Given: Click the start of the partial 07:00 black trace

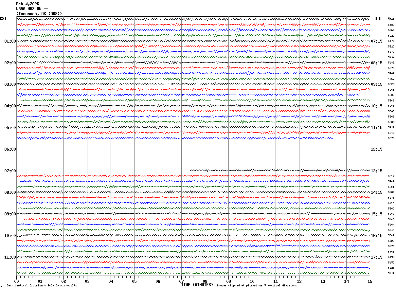Looking at the screenshot, I should tap(190, 170).
